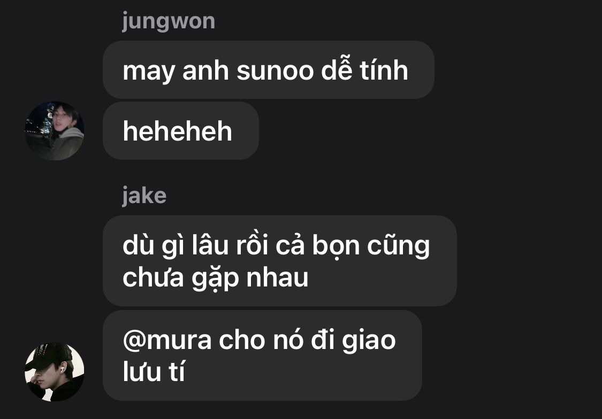Image resolution: width=602 pixels, height=419 pixels.
Task: Click the words "lưu tí" in last bubble
Action: click(154, 371)
